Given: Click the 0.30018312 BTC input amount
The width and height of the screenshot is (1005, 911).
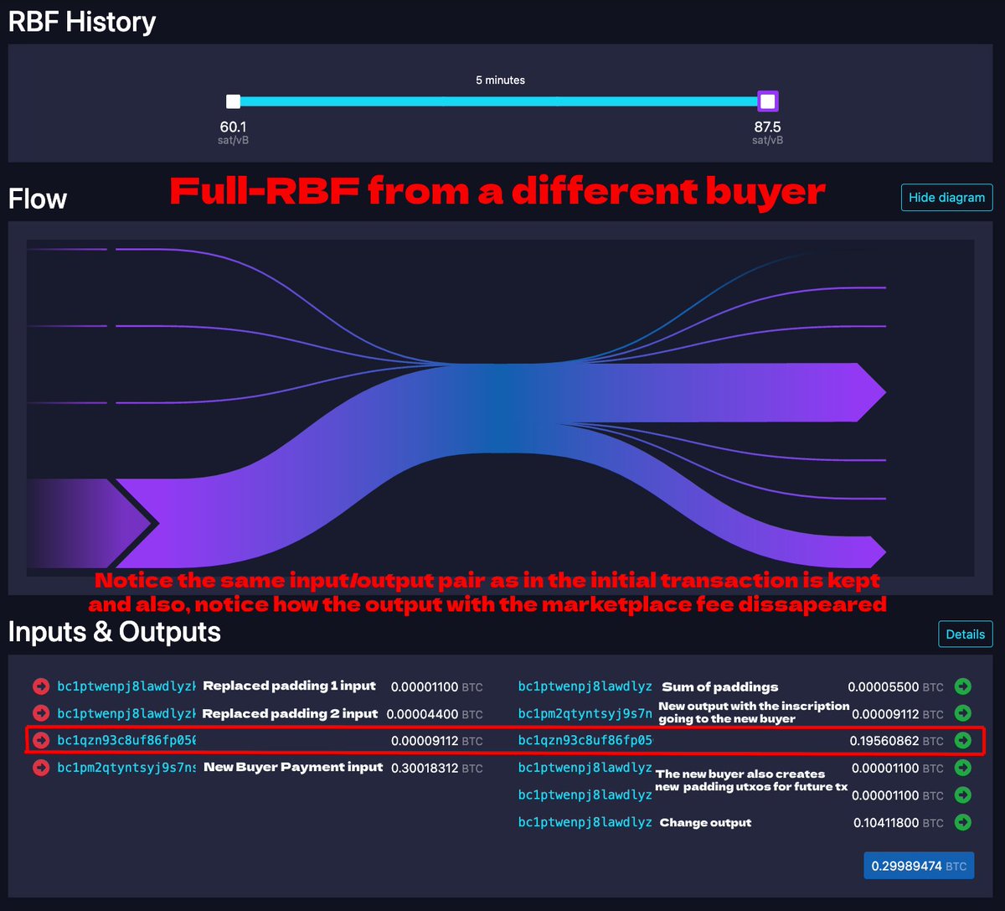Looking at the screenshot, I should coord(437,768).
